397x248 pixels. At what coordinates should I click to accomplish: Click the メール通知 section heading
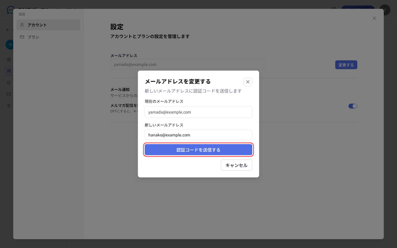[120, 90]
